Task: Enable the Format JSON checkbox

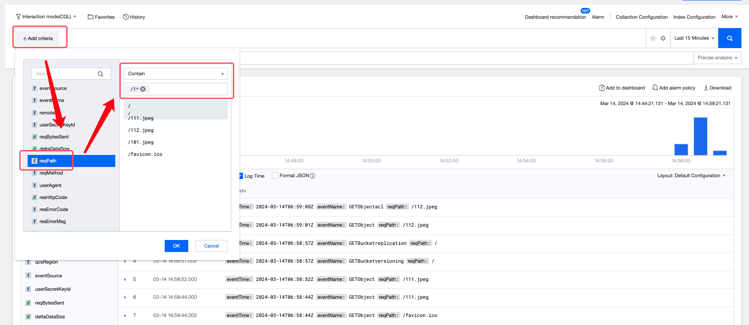Action: 275,175
